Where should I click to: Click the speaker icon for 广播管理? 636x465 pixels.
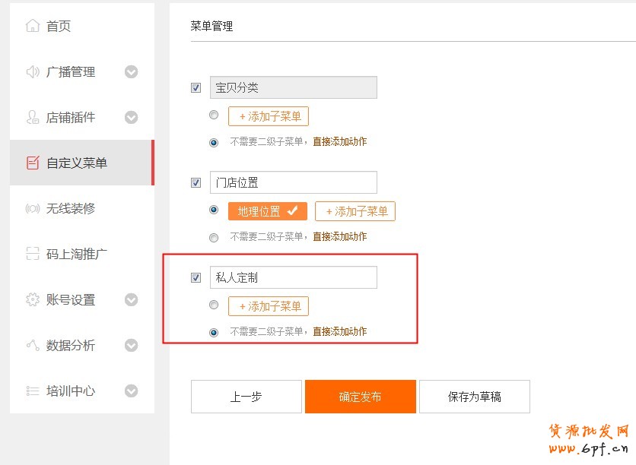32,72
